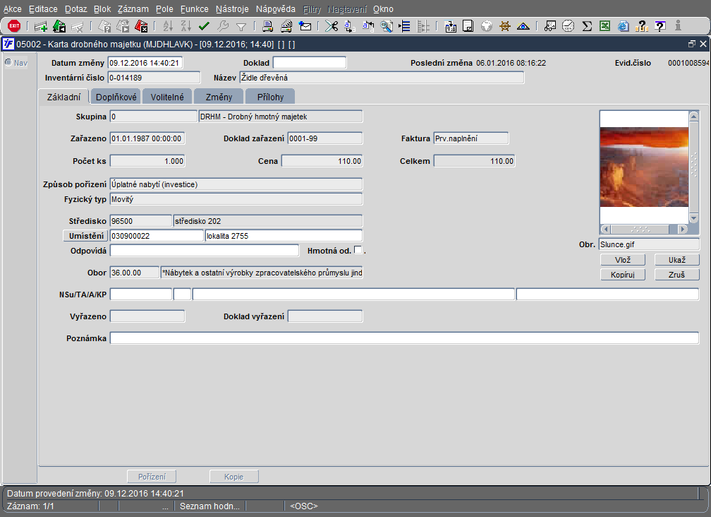Select the Nav radio button
711x517 pixels.
(8, 62)
